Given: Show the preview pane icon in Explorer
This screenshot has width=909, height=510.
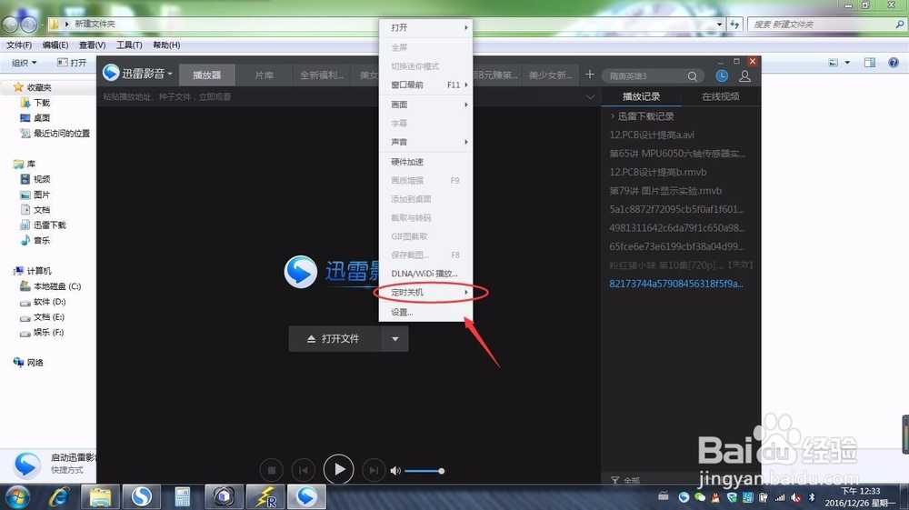Looking at the screenshot, I should (870, 63).
